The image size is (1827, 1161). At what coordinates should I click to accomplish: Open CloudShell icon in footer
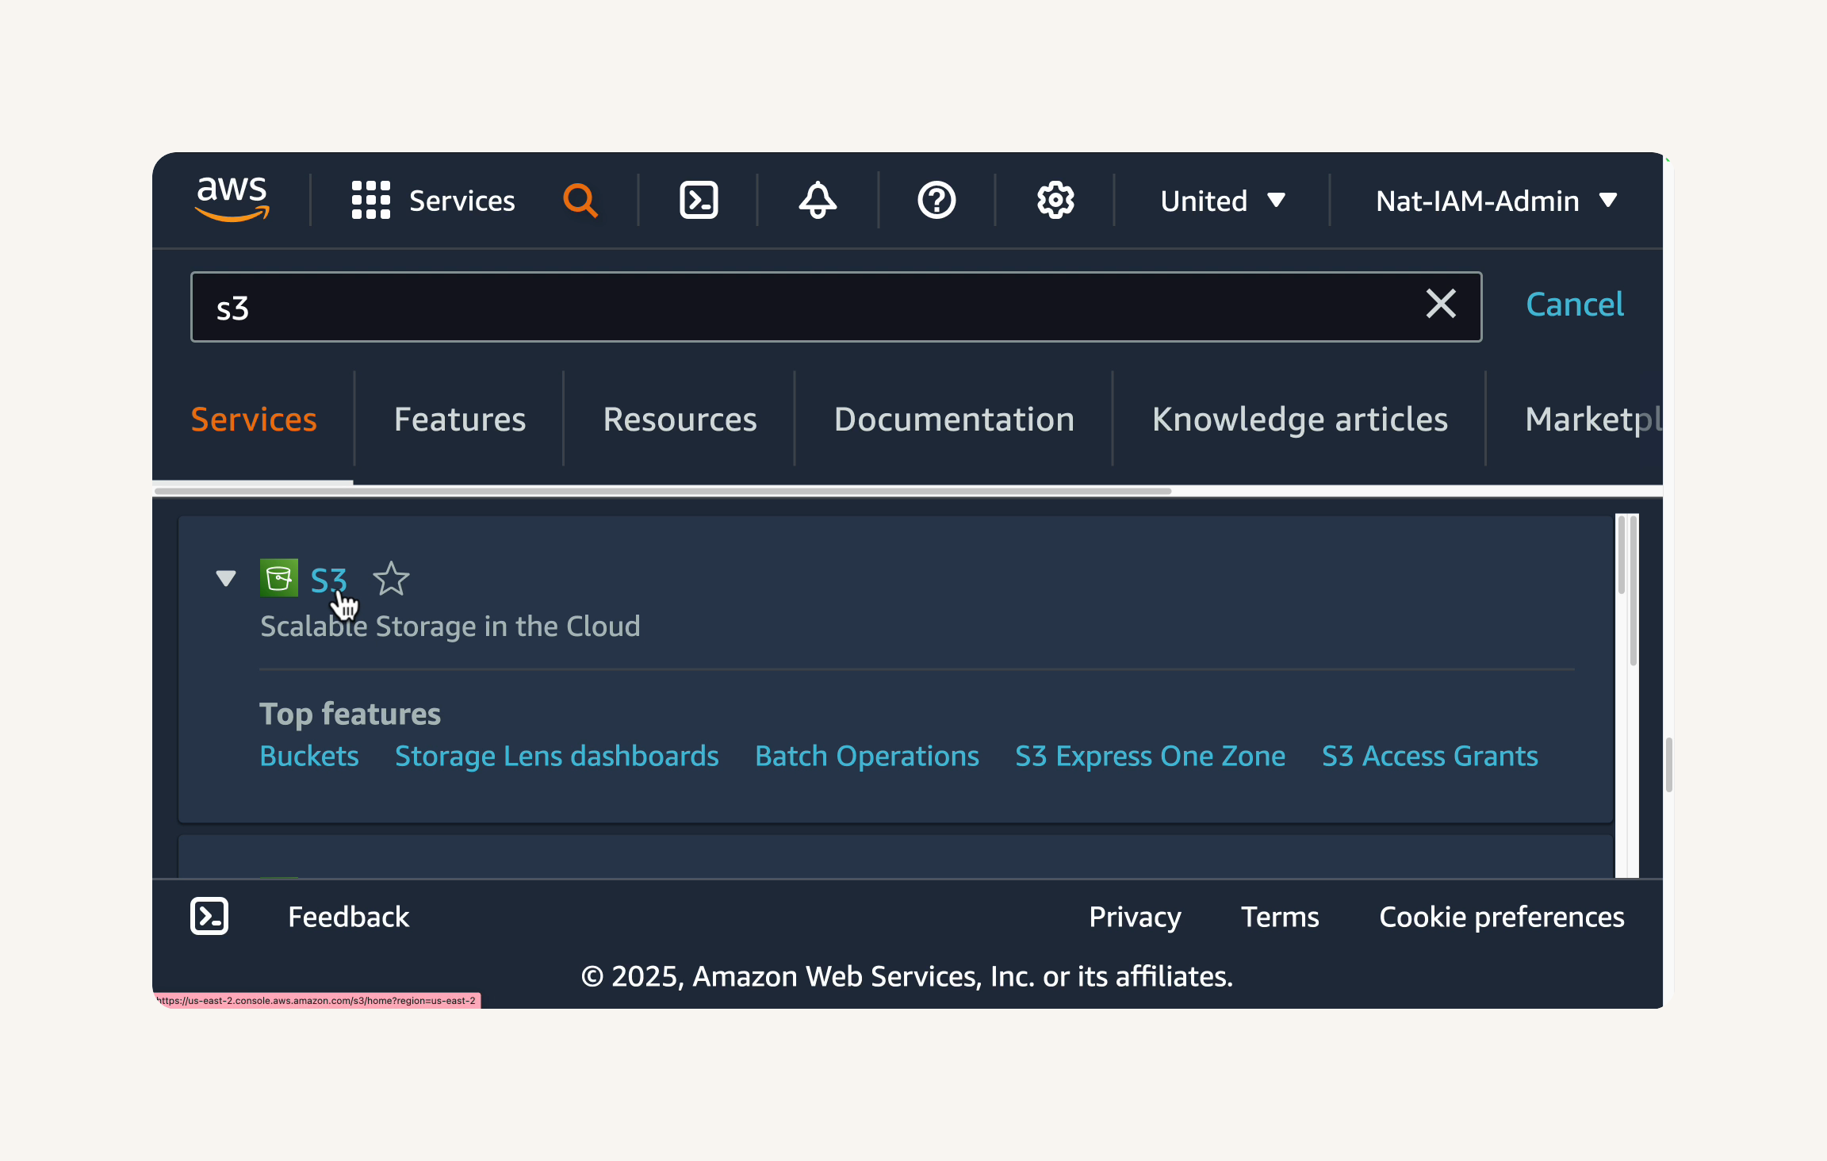[x=209, y=916]
